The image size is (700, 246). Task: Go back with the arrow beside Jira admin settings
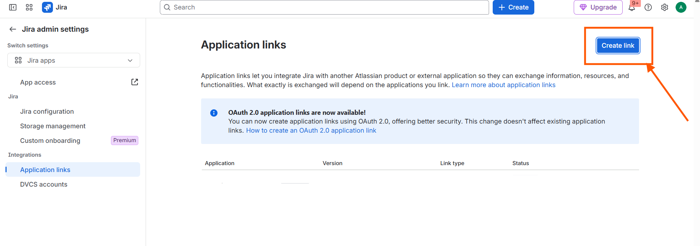tap(13, 29)
